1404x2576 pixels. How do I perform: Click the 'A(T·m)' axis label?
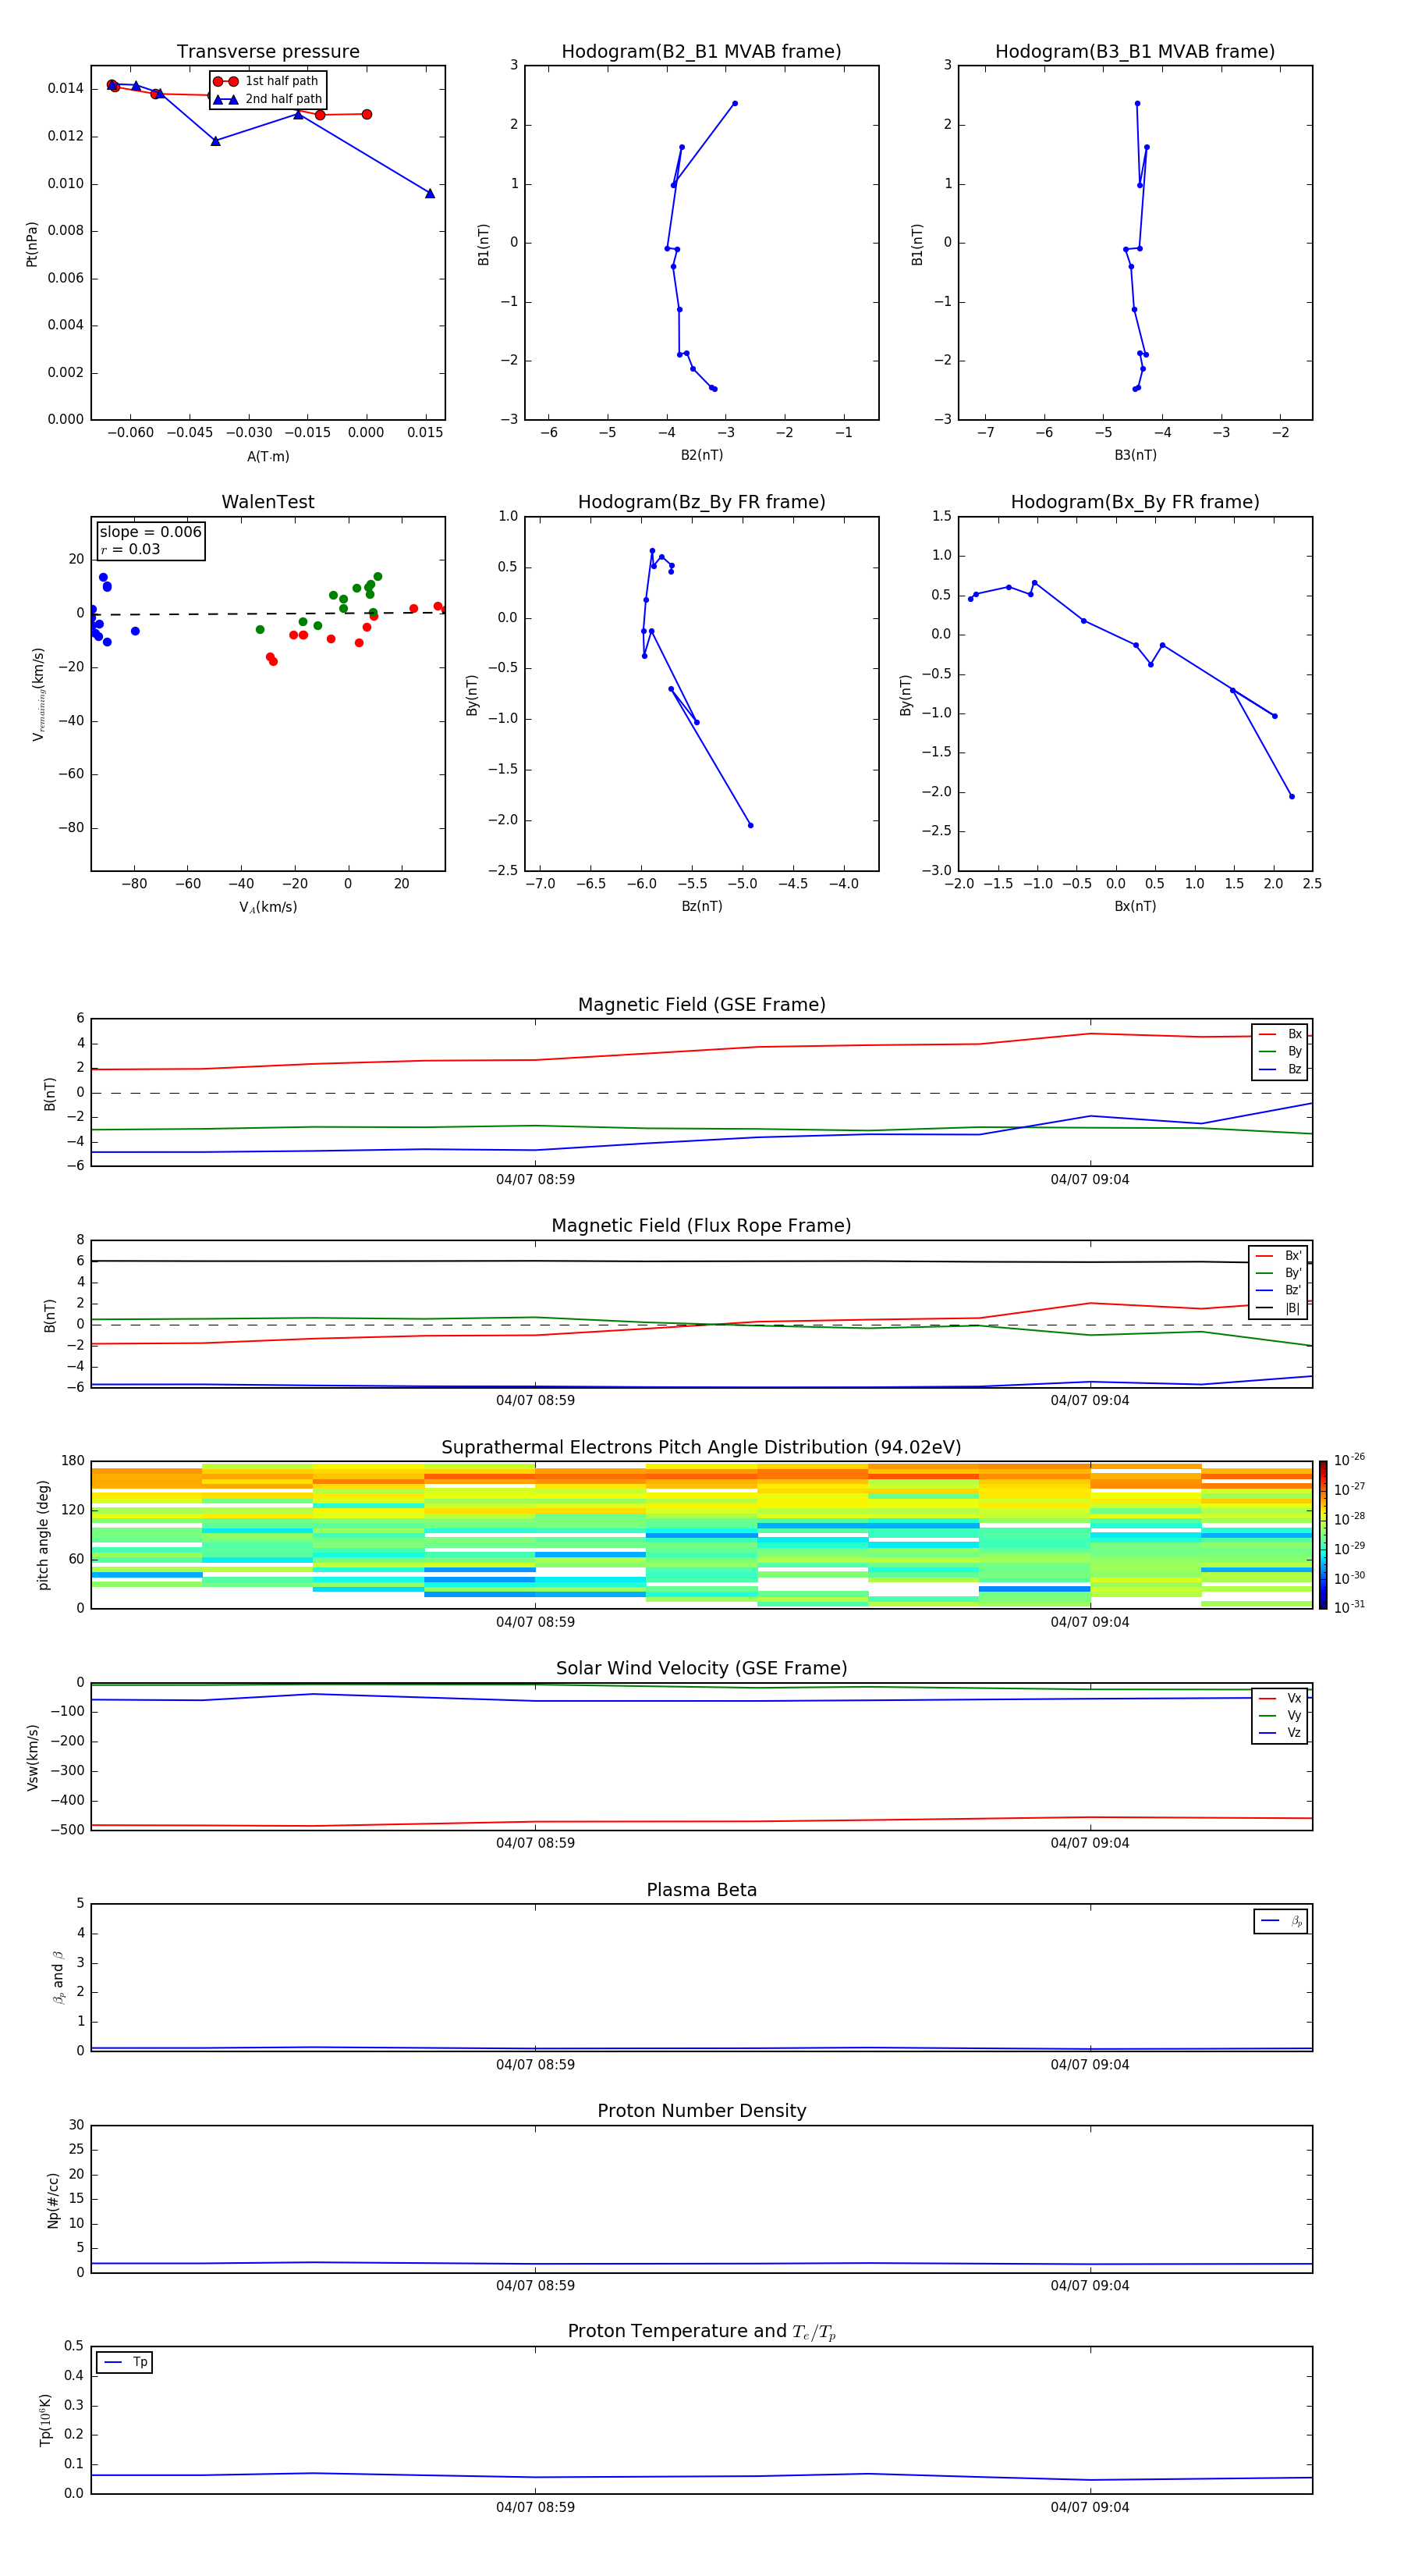(268, 456)
